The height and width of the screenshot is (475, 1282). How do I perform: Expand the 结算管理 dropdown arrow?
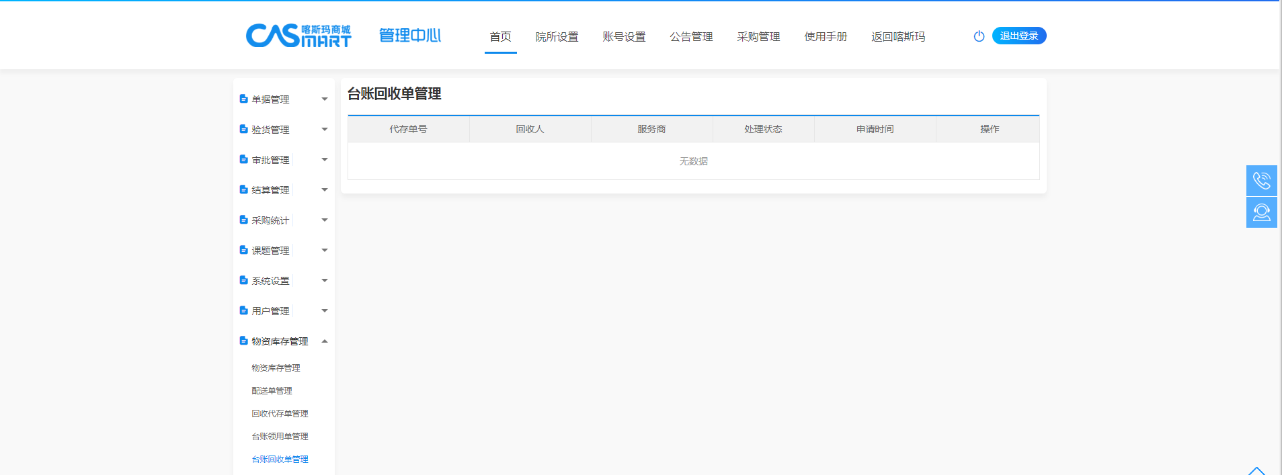[x=325, y=190]
